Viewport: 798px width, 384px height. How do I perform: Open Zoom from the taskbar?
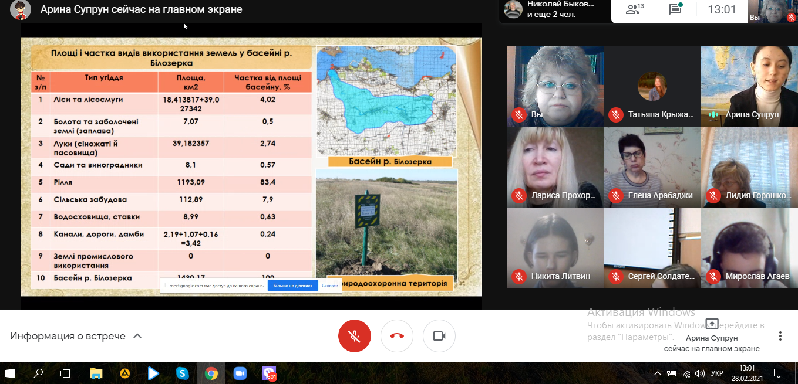coord(240,373)
